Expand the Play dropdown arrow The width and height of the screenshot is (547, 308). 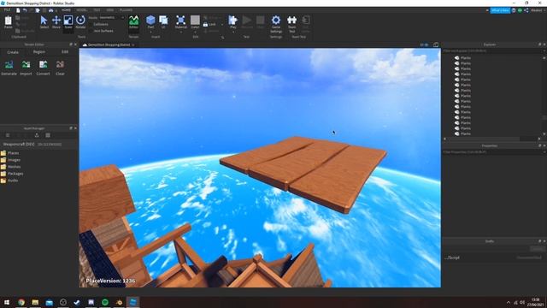click(232, 32)
